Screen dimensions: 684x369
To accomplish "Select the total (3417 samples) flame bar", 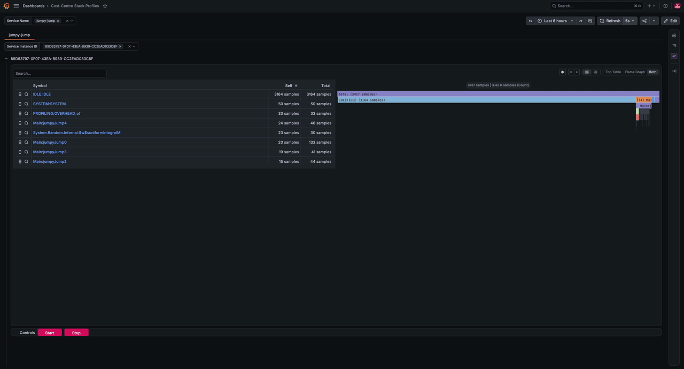I will (x=499, y=94).
